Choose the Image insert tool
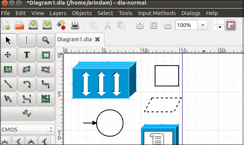 [46, 99]
